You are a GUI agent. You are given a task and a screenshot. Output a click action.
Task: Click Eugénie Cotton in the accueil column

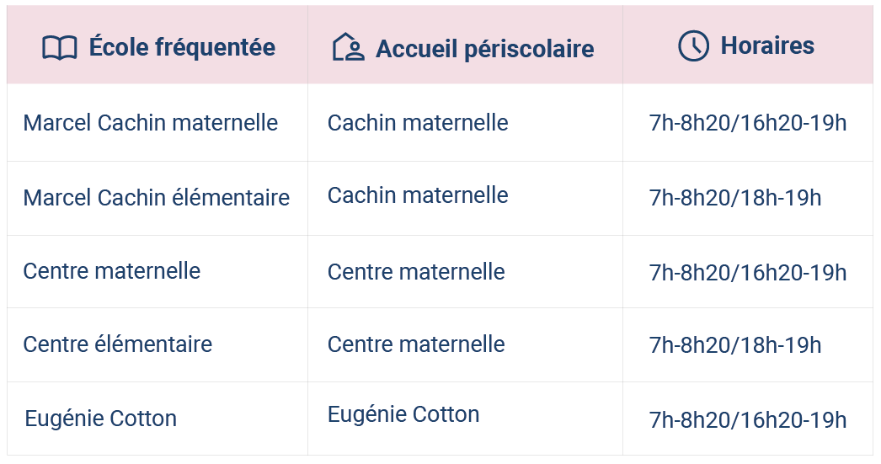(403, 414)
